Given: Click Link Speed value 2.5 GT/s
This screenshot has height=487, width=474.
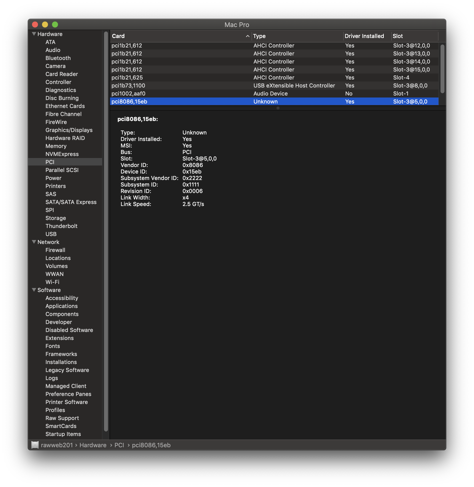Looking at the screenshot, I should tap(193, 204).
